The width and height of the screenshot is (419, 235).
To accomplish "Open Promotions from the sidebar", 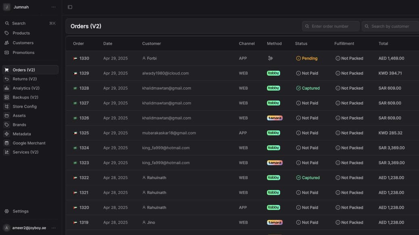I will click(23, 52).
